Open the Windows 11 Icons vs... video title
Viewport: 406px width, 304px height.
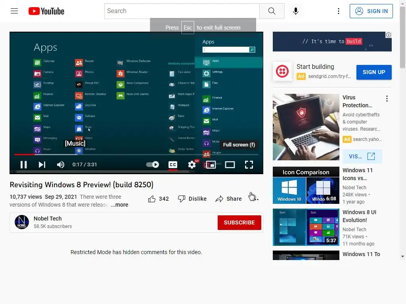[x=358, y=174]
